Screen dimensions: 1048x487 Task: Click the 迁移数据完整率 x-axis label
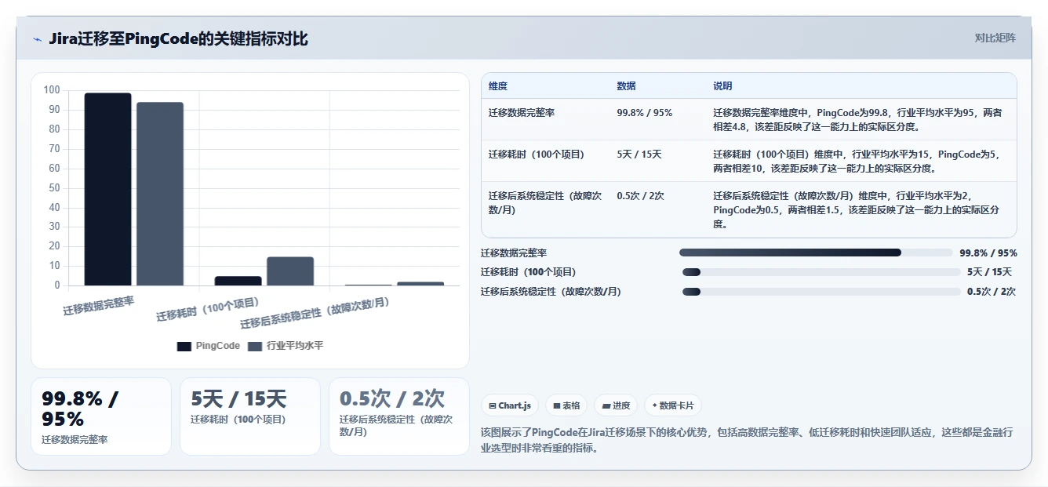click(x=99, y=305)
